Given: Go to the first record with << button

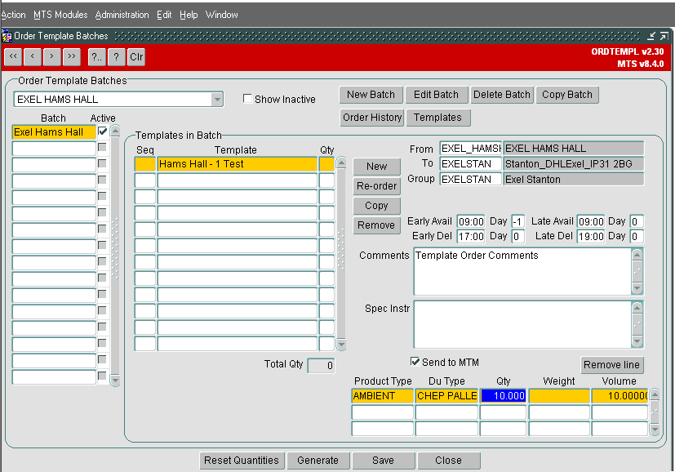Looking at the screenshot, I should pos(13,57).
